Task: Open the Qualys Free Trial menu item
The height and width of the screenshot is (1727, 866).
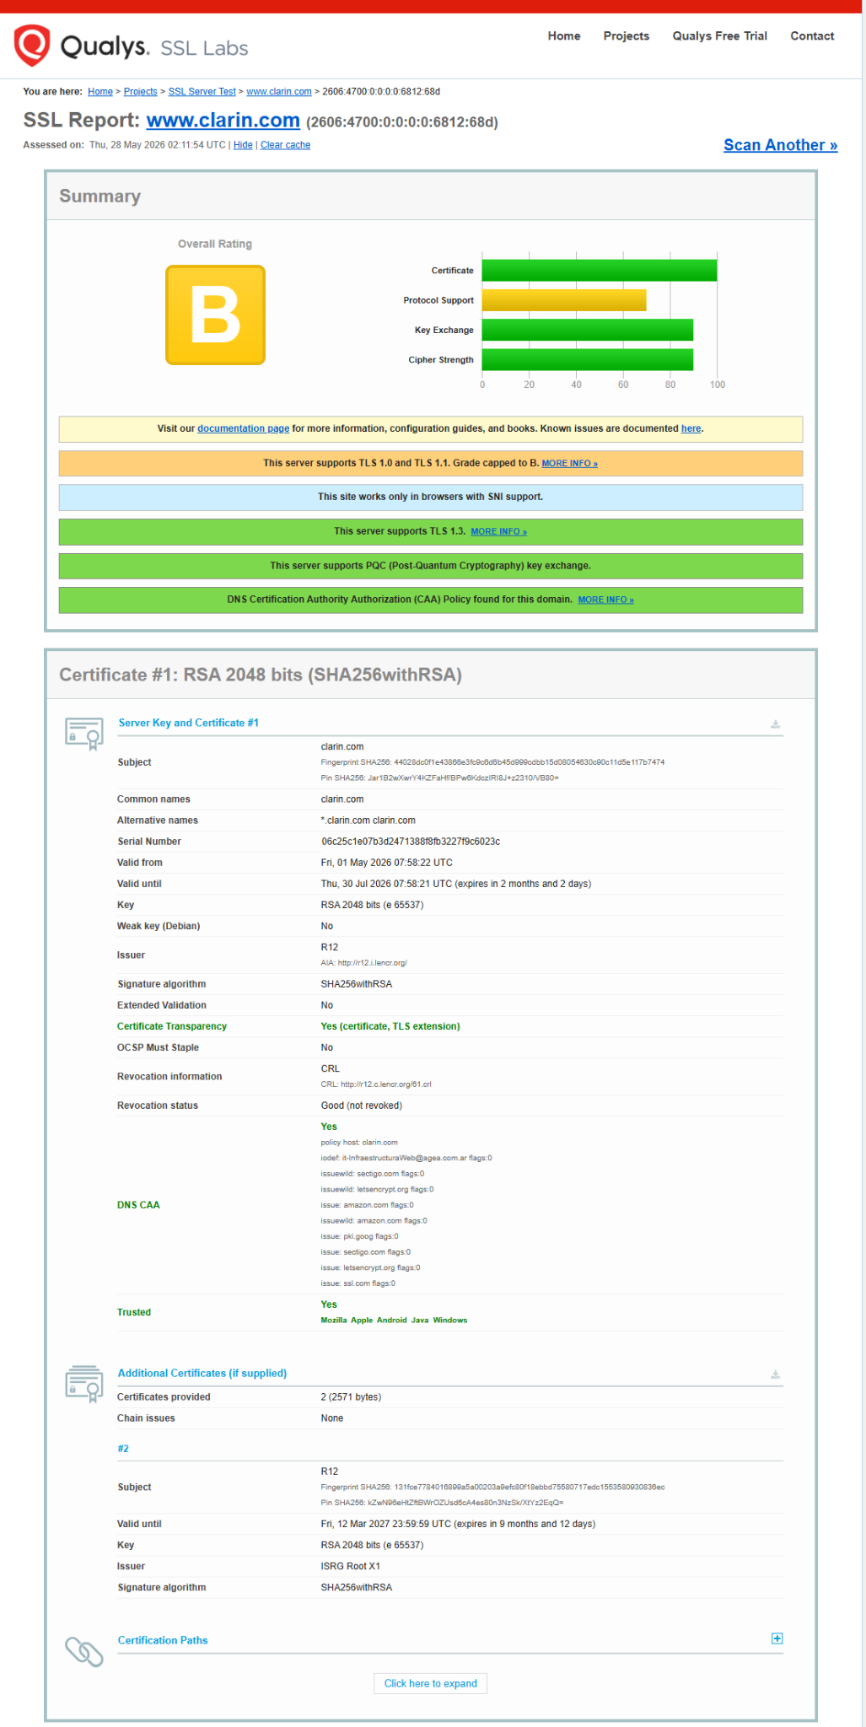Action: [x=719, y=36]
